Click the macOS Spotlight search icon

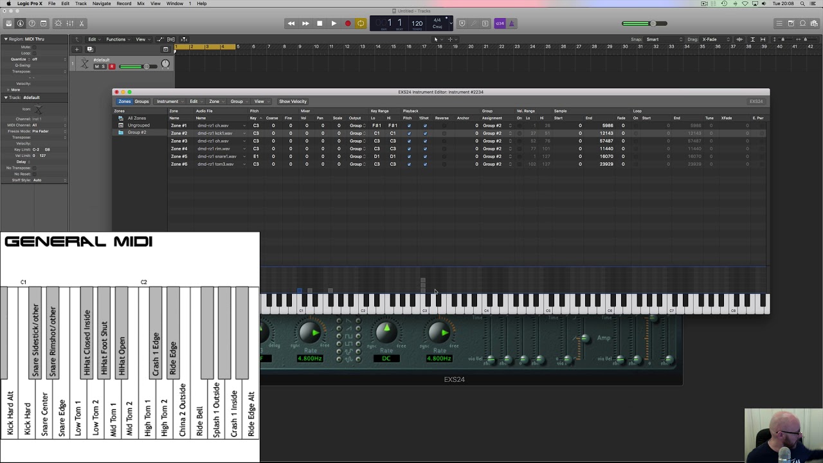[803, 4]
